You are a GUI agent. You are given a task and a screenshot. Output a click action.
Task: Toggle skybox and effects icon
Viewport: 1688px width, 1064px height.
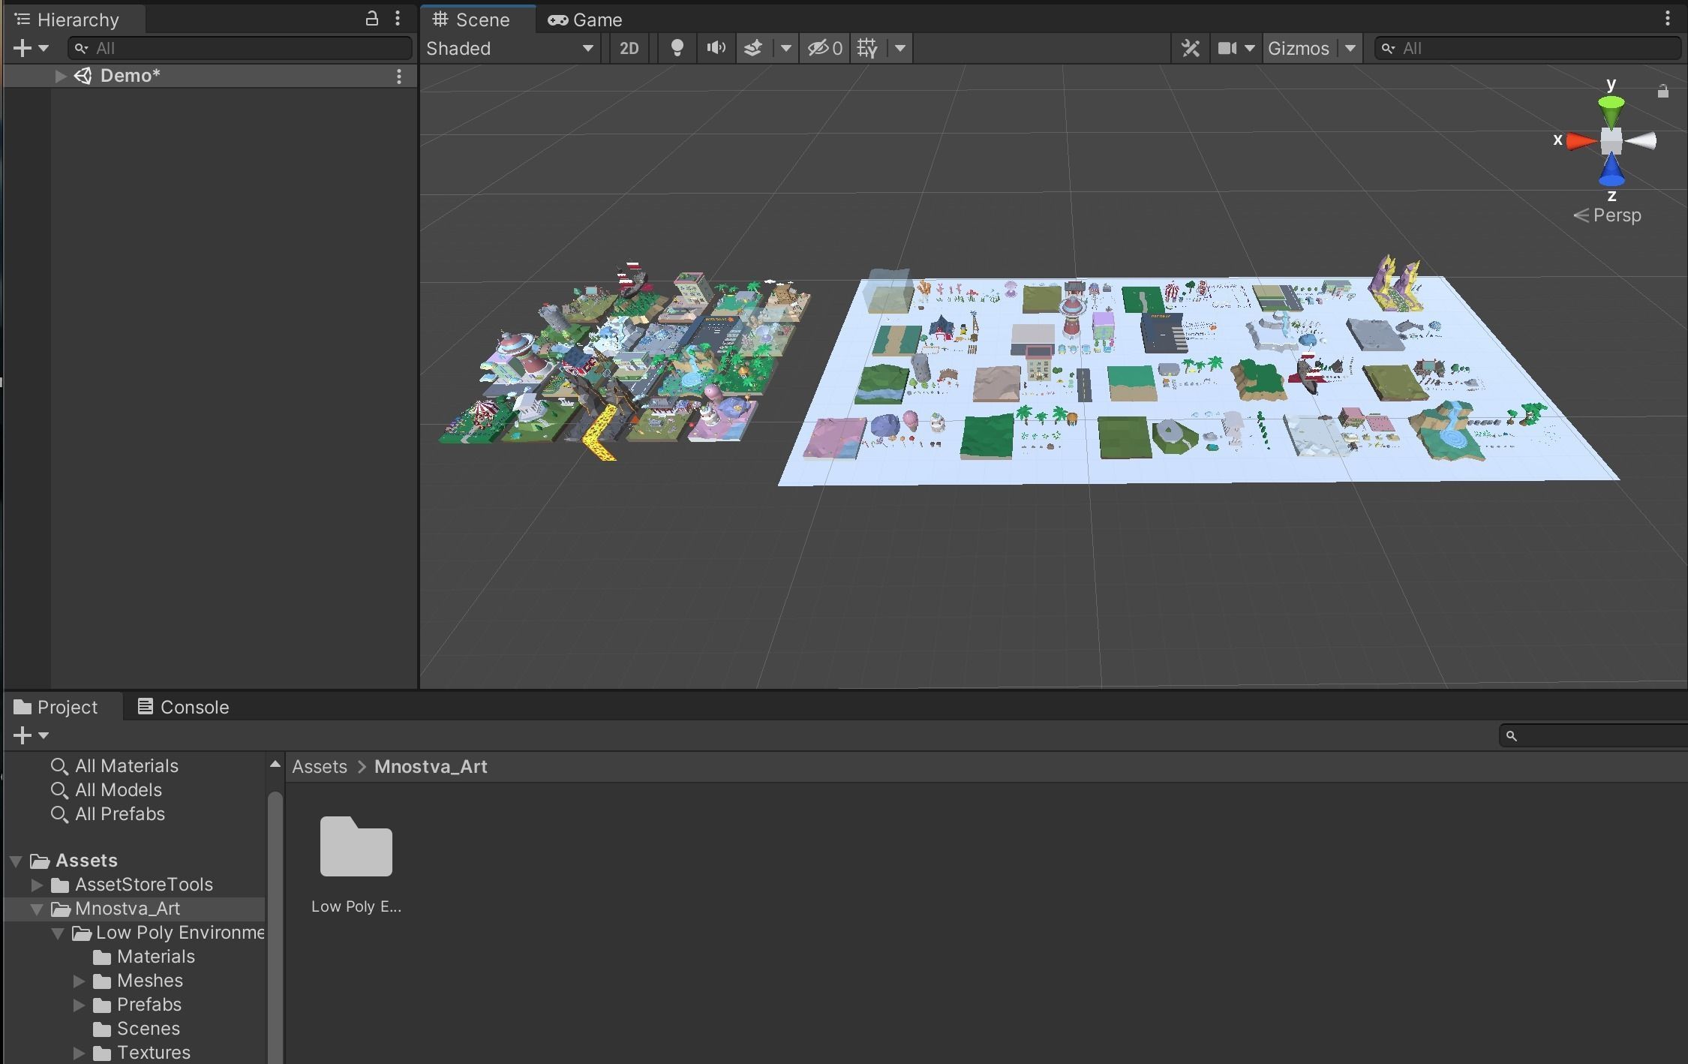coord(753,48)
